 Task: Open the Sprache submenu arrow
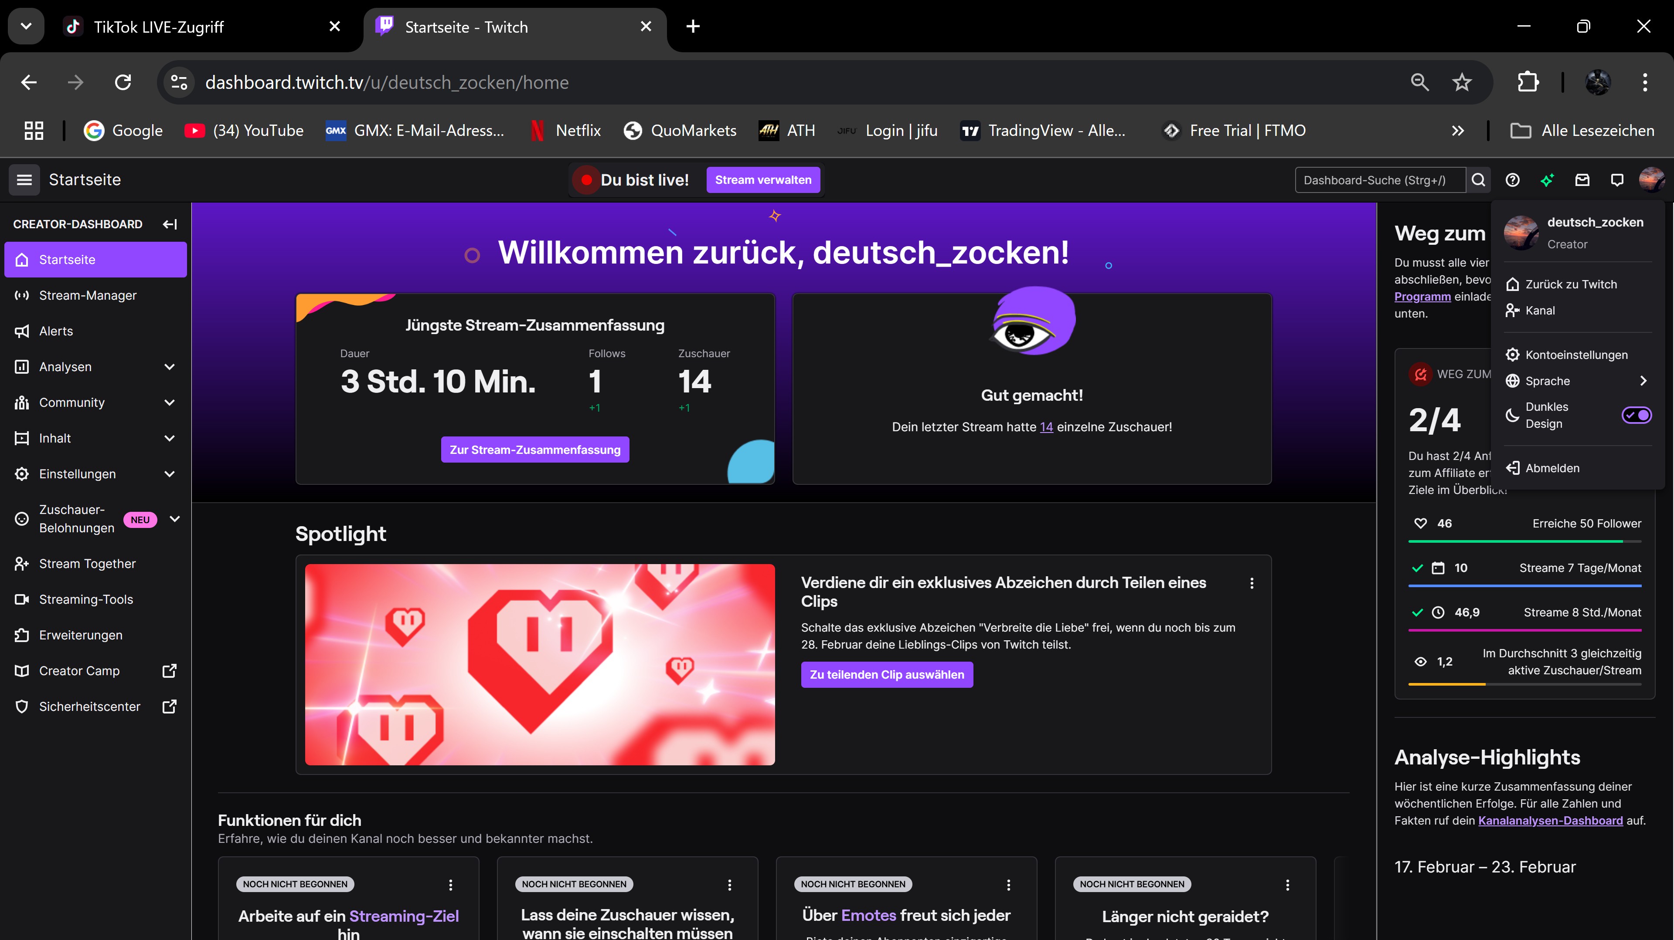tap(1643, 381)
